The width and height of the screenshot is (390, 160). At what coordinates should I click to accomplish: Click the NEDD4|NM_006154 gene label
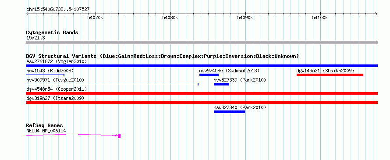pos(46,131)
